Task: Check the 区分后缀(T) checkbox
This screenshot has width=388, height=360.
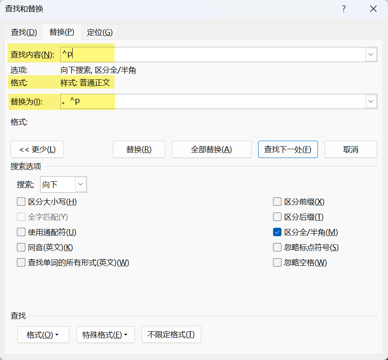Action: (x=277, y=217)
